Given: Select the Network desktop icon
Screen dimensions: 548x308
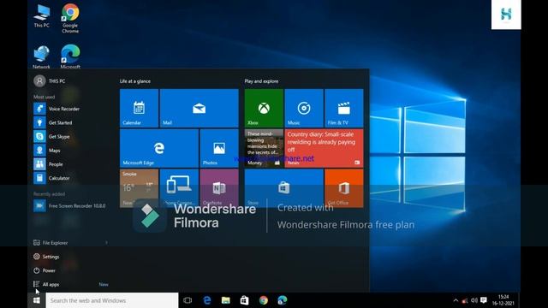Looking at the screenshot, I should 42,57.
